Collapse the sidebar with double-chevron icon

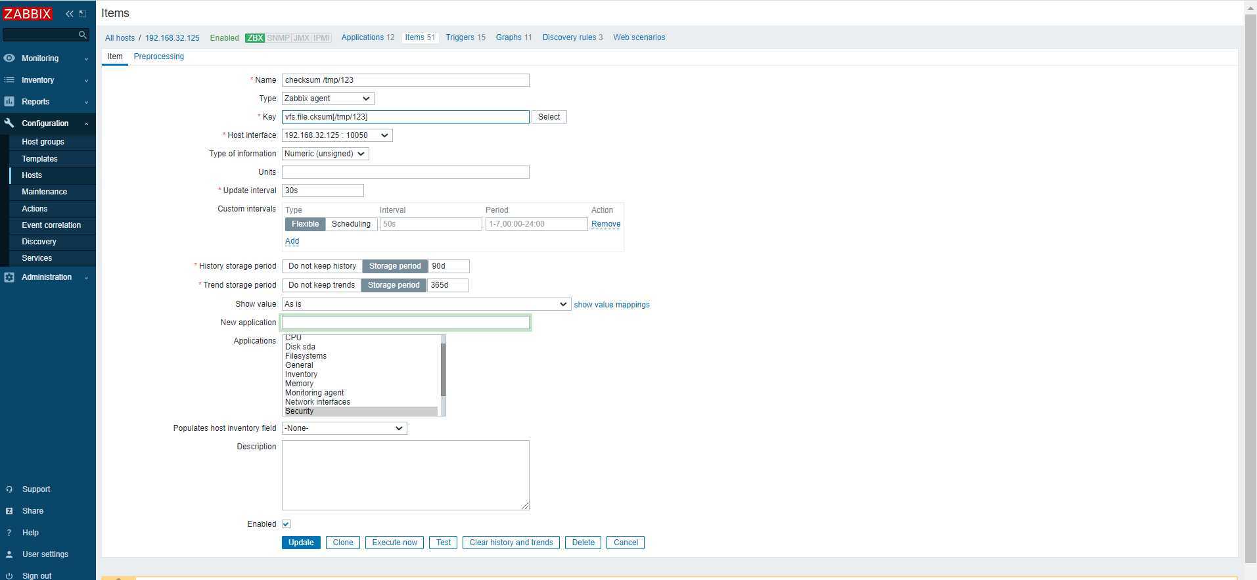(x=69, y=14)
